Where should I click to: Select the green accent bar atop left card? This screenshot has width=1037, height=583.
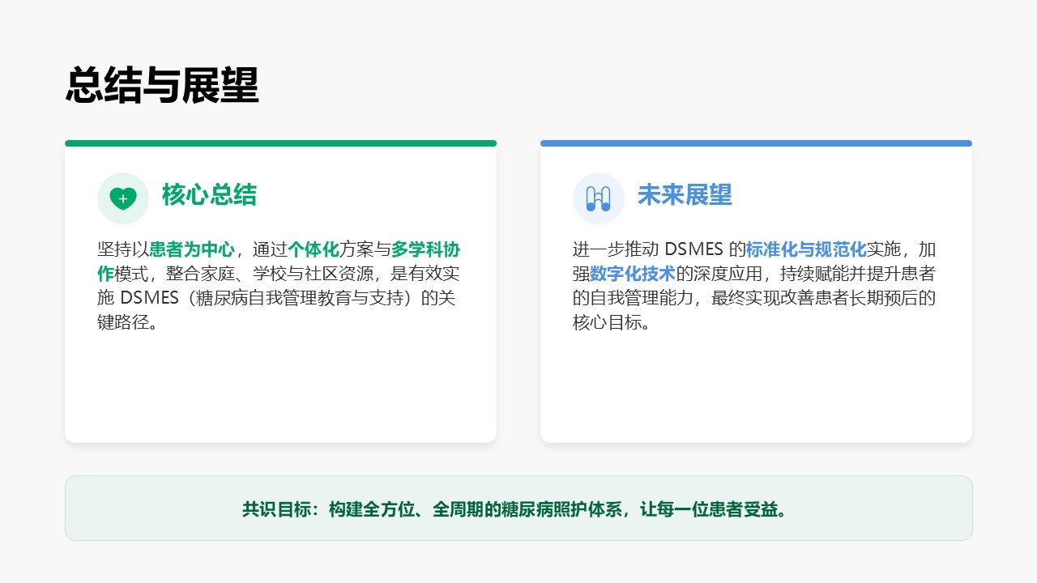[x=280, y=143]
